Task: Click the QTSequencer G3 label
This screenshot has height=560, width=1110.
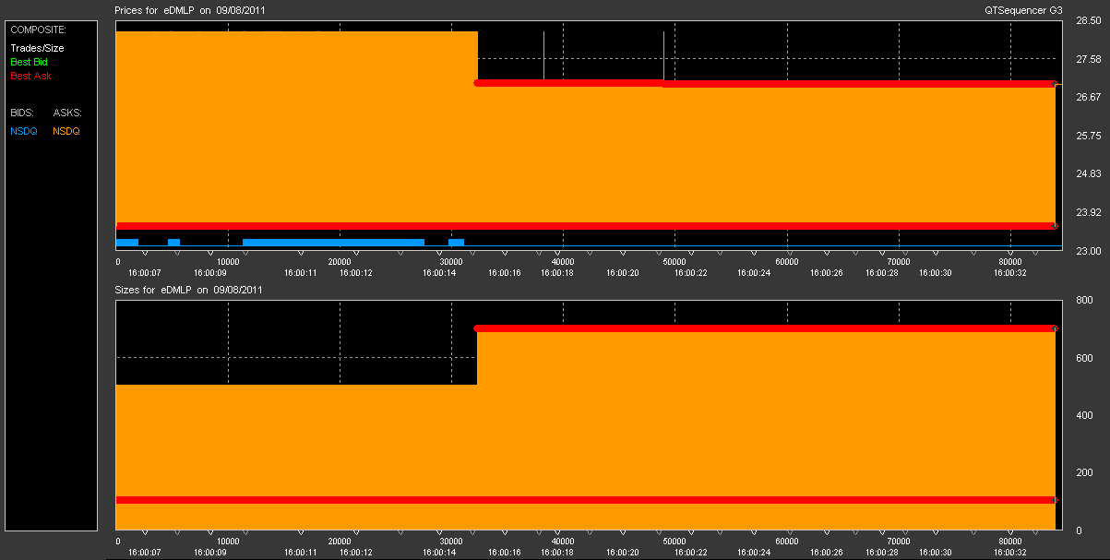Action: 1024,9
